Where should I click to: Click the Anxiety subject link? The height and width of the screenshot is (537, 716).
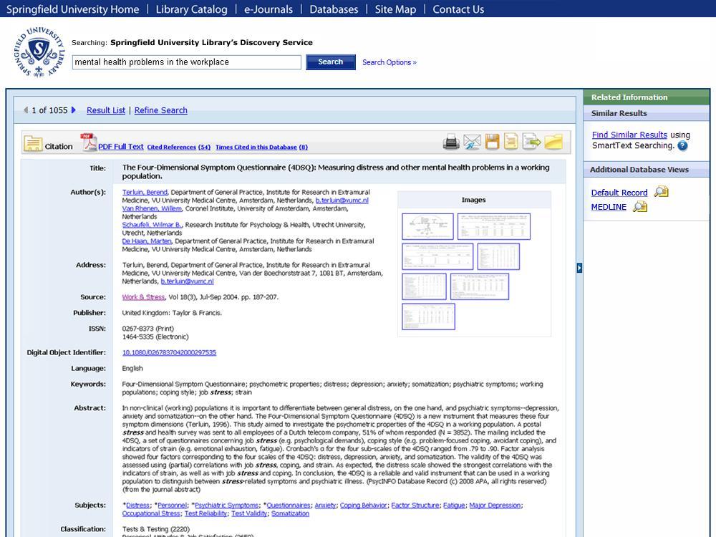pos(325,505)
